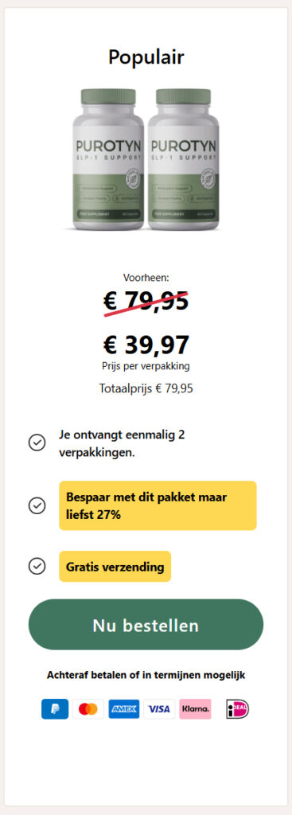Click the iDEAL payment icon

click(x=237, y=709)
